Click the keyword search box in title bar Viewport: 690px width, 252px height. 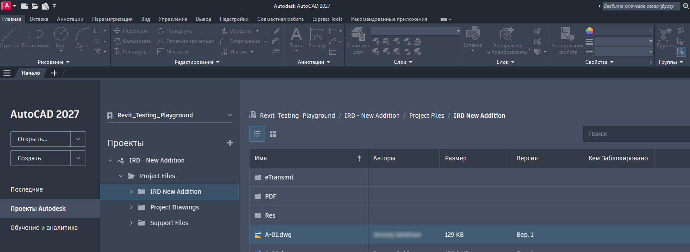[x=641, y=6]
